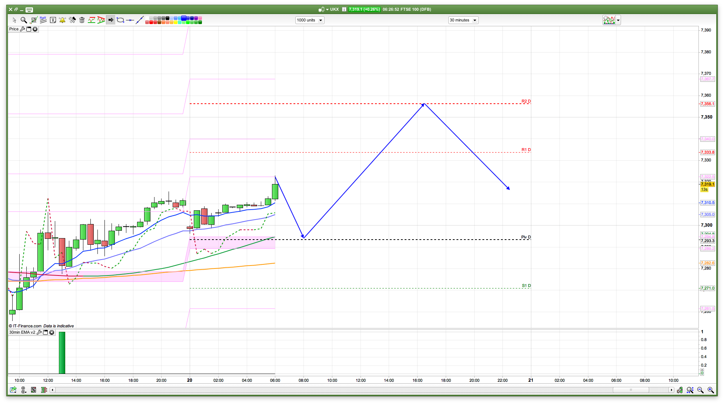Open the alert bell tool
The height and width of the screenshot is (404, 724).
click(x=62, y=20)
